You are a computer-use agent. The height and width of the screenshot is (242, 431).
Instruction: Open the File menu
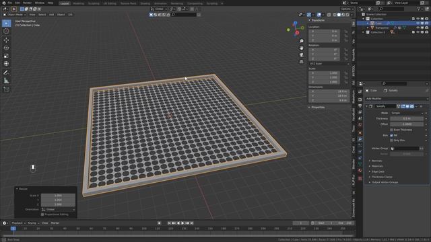(x=10, y=3)
